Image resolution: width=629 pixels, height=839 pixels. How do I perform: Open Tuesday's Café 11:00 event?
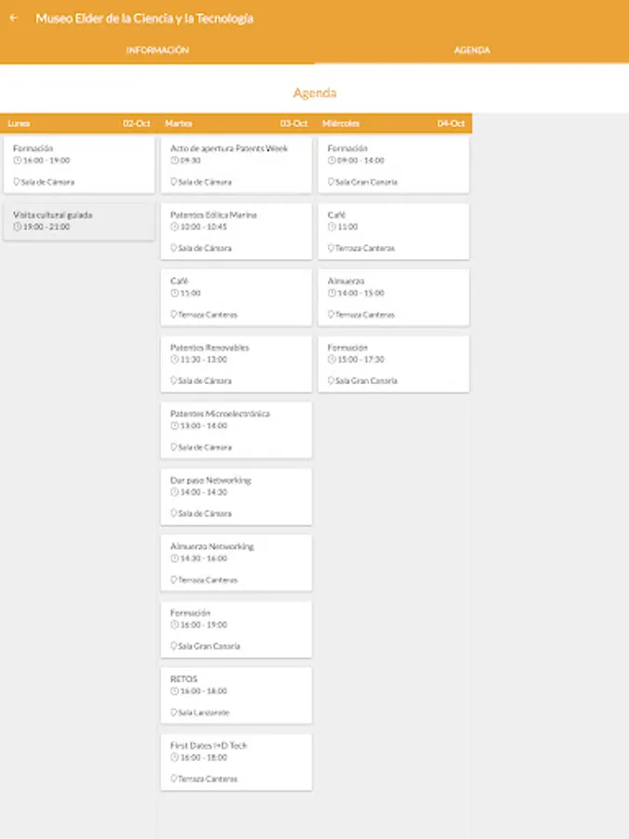236,297
